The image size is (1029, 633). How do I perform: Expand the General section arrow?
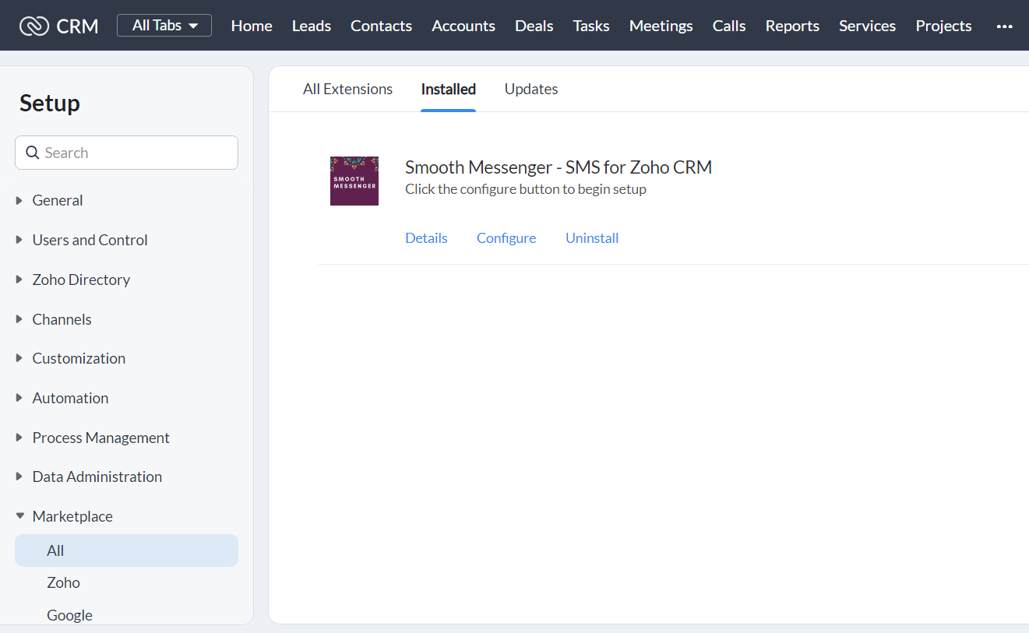19,200
